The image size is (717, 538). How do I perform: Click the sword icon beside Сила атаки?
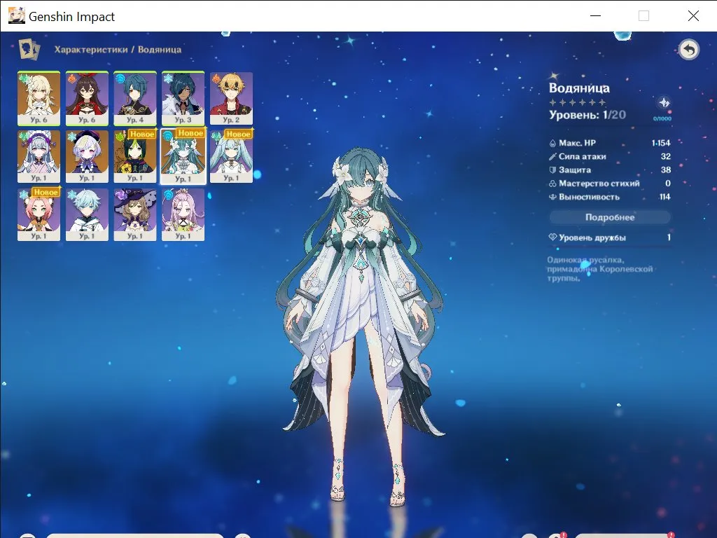(552, 156)
